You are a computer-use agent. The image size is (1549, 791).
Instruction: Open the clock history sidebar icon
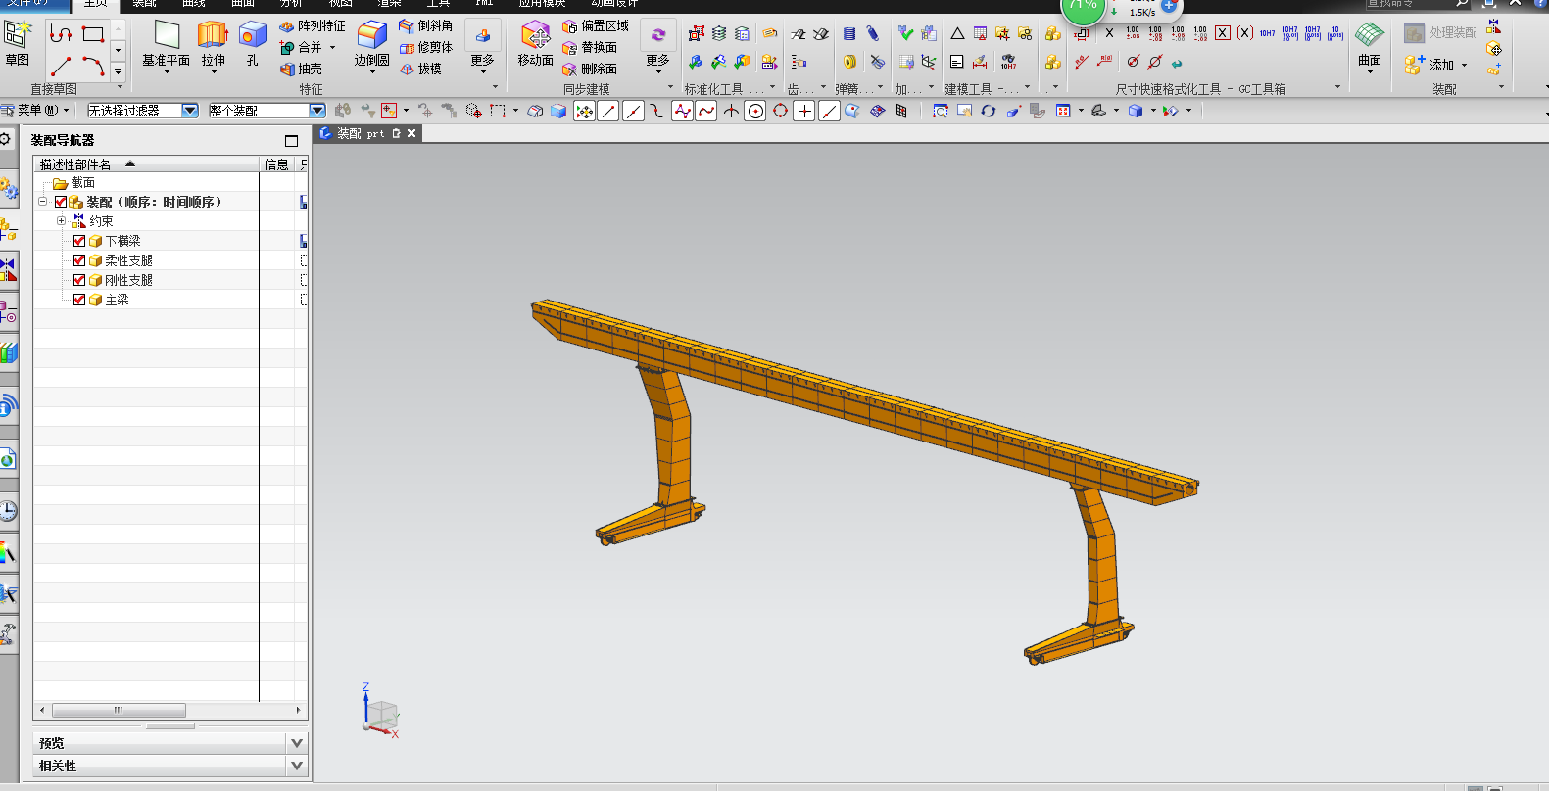click(8, 510)
